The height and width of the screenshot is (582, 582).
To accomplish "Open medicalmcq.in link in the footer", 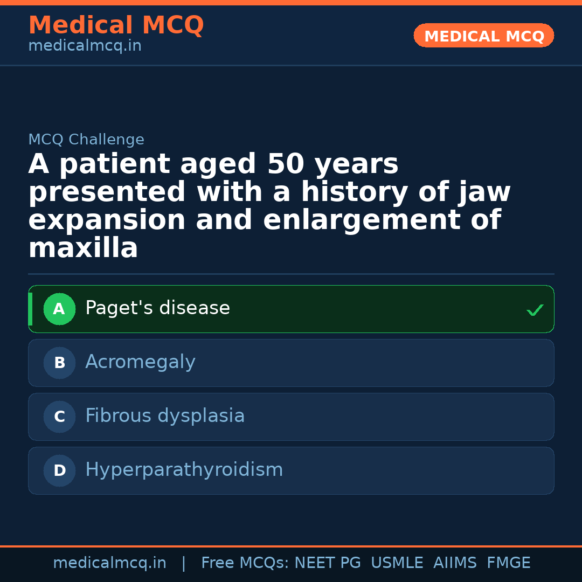I will [x=109, y=563].
